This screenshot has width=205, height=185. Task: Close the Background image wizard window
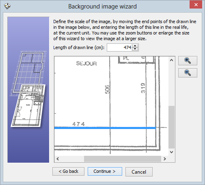(196, 5)
